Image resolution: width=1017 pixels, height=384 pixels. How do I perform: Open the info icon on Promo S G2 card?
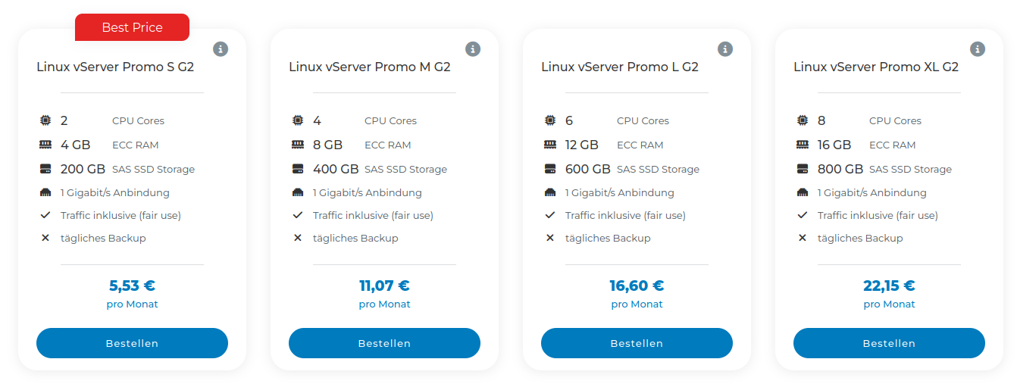pos(221,49)
